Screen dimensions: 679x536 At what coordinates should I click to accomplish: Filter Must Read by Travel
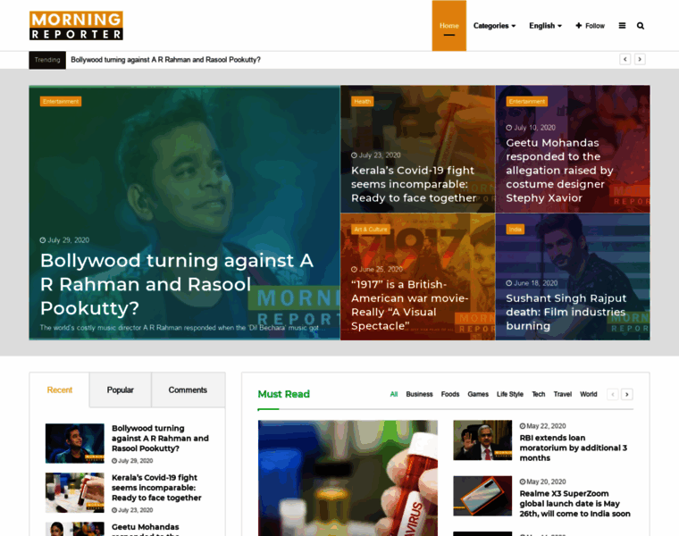pos(563,395)
